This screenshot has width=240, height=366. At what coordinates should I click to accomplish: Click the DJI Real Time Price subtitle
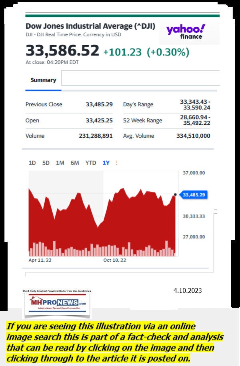[x=73, y=35]
